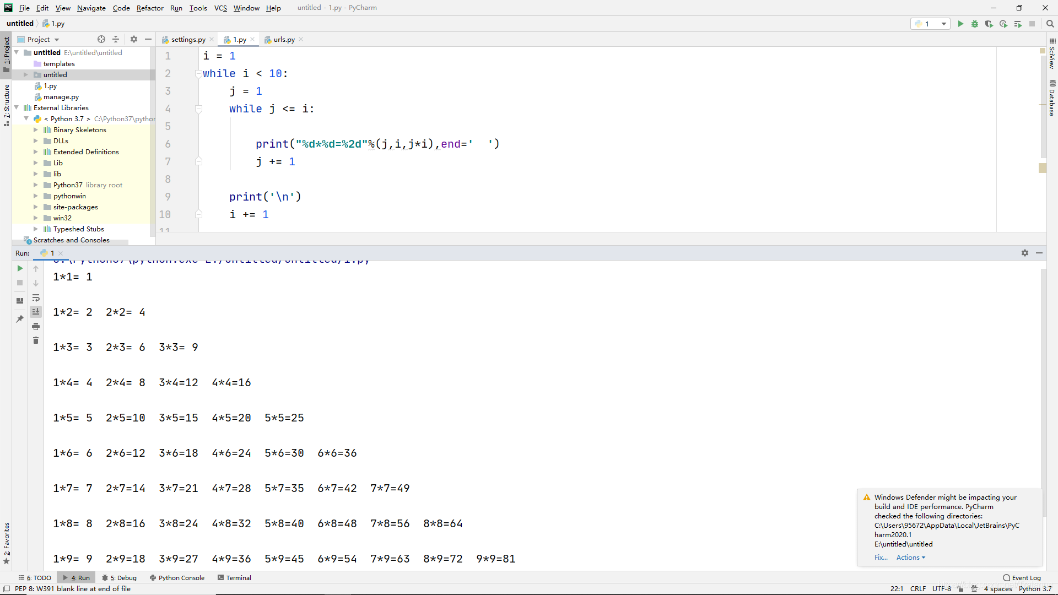
Task: Open Run panel settings gear
Action: [x=1025, y=253]
